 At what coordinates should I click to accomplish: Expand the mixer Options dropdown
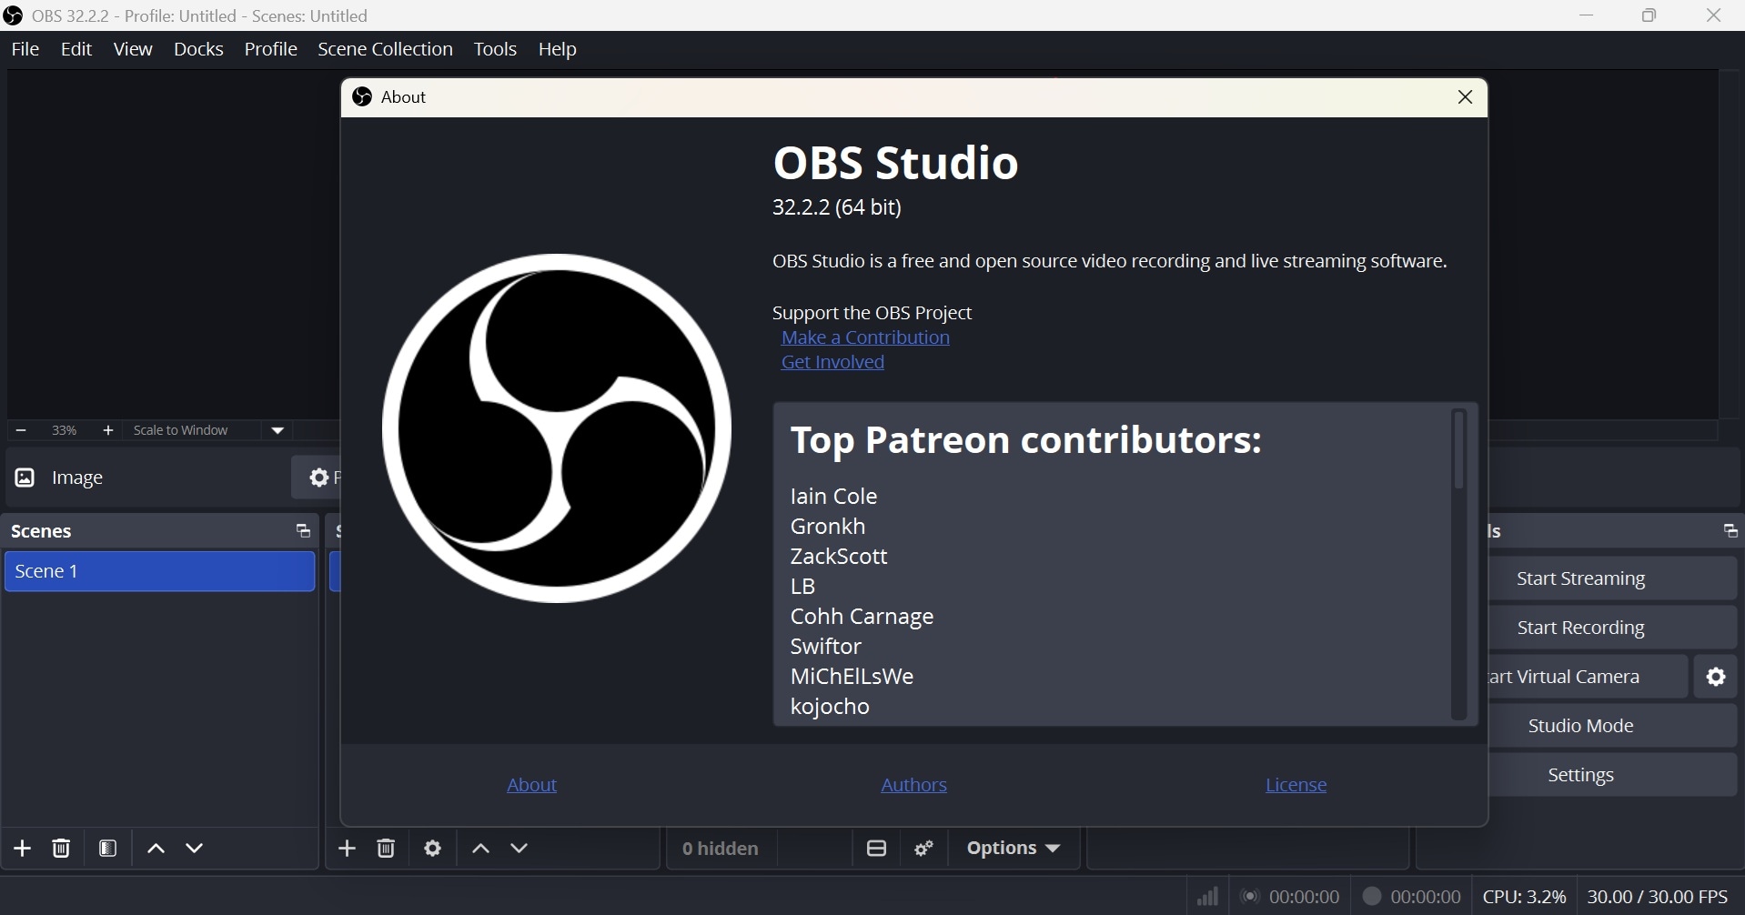[1014, 849]
